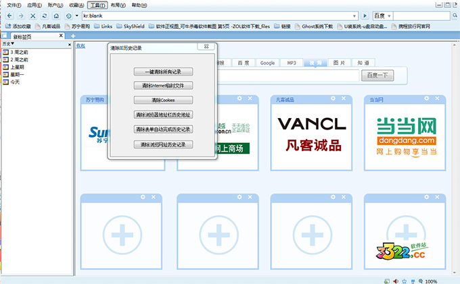Switch to the Google search tab

267,63
